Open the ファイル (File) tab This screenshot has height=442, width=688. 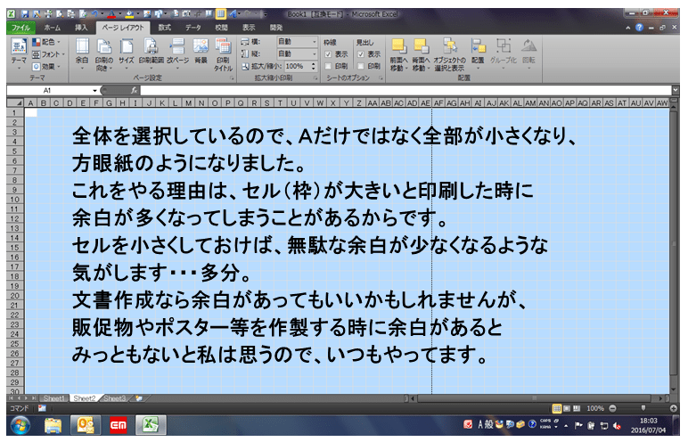tap(21, 28)
